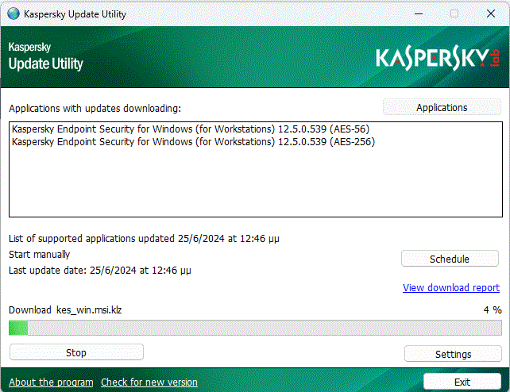Click the disabled maximize window button

(454, 13)
